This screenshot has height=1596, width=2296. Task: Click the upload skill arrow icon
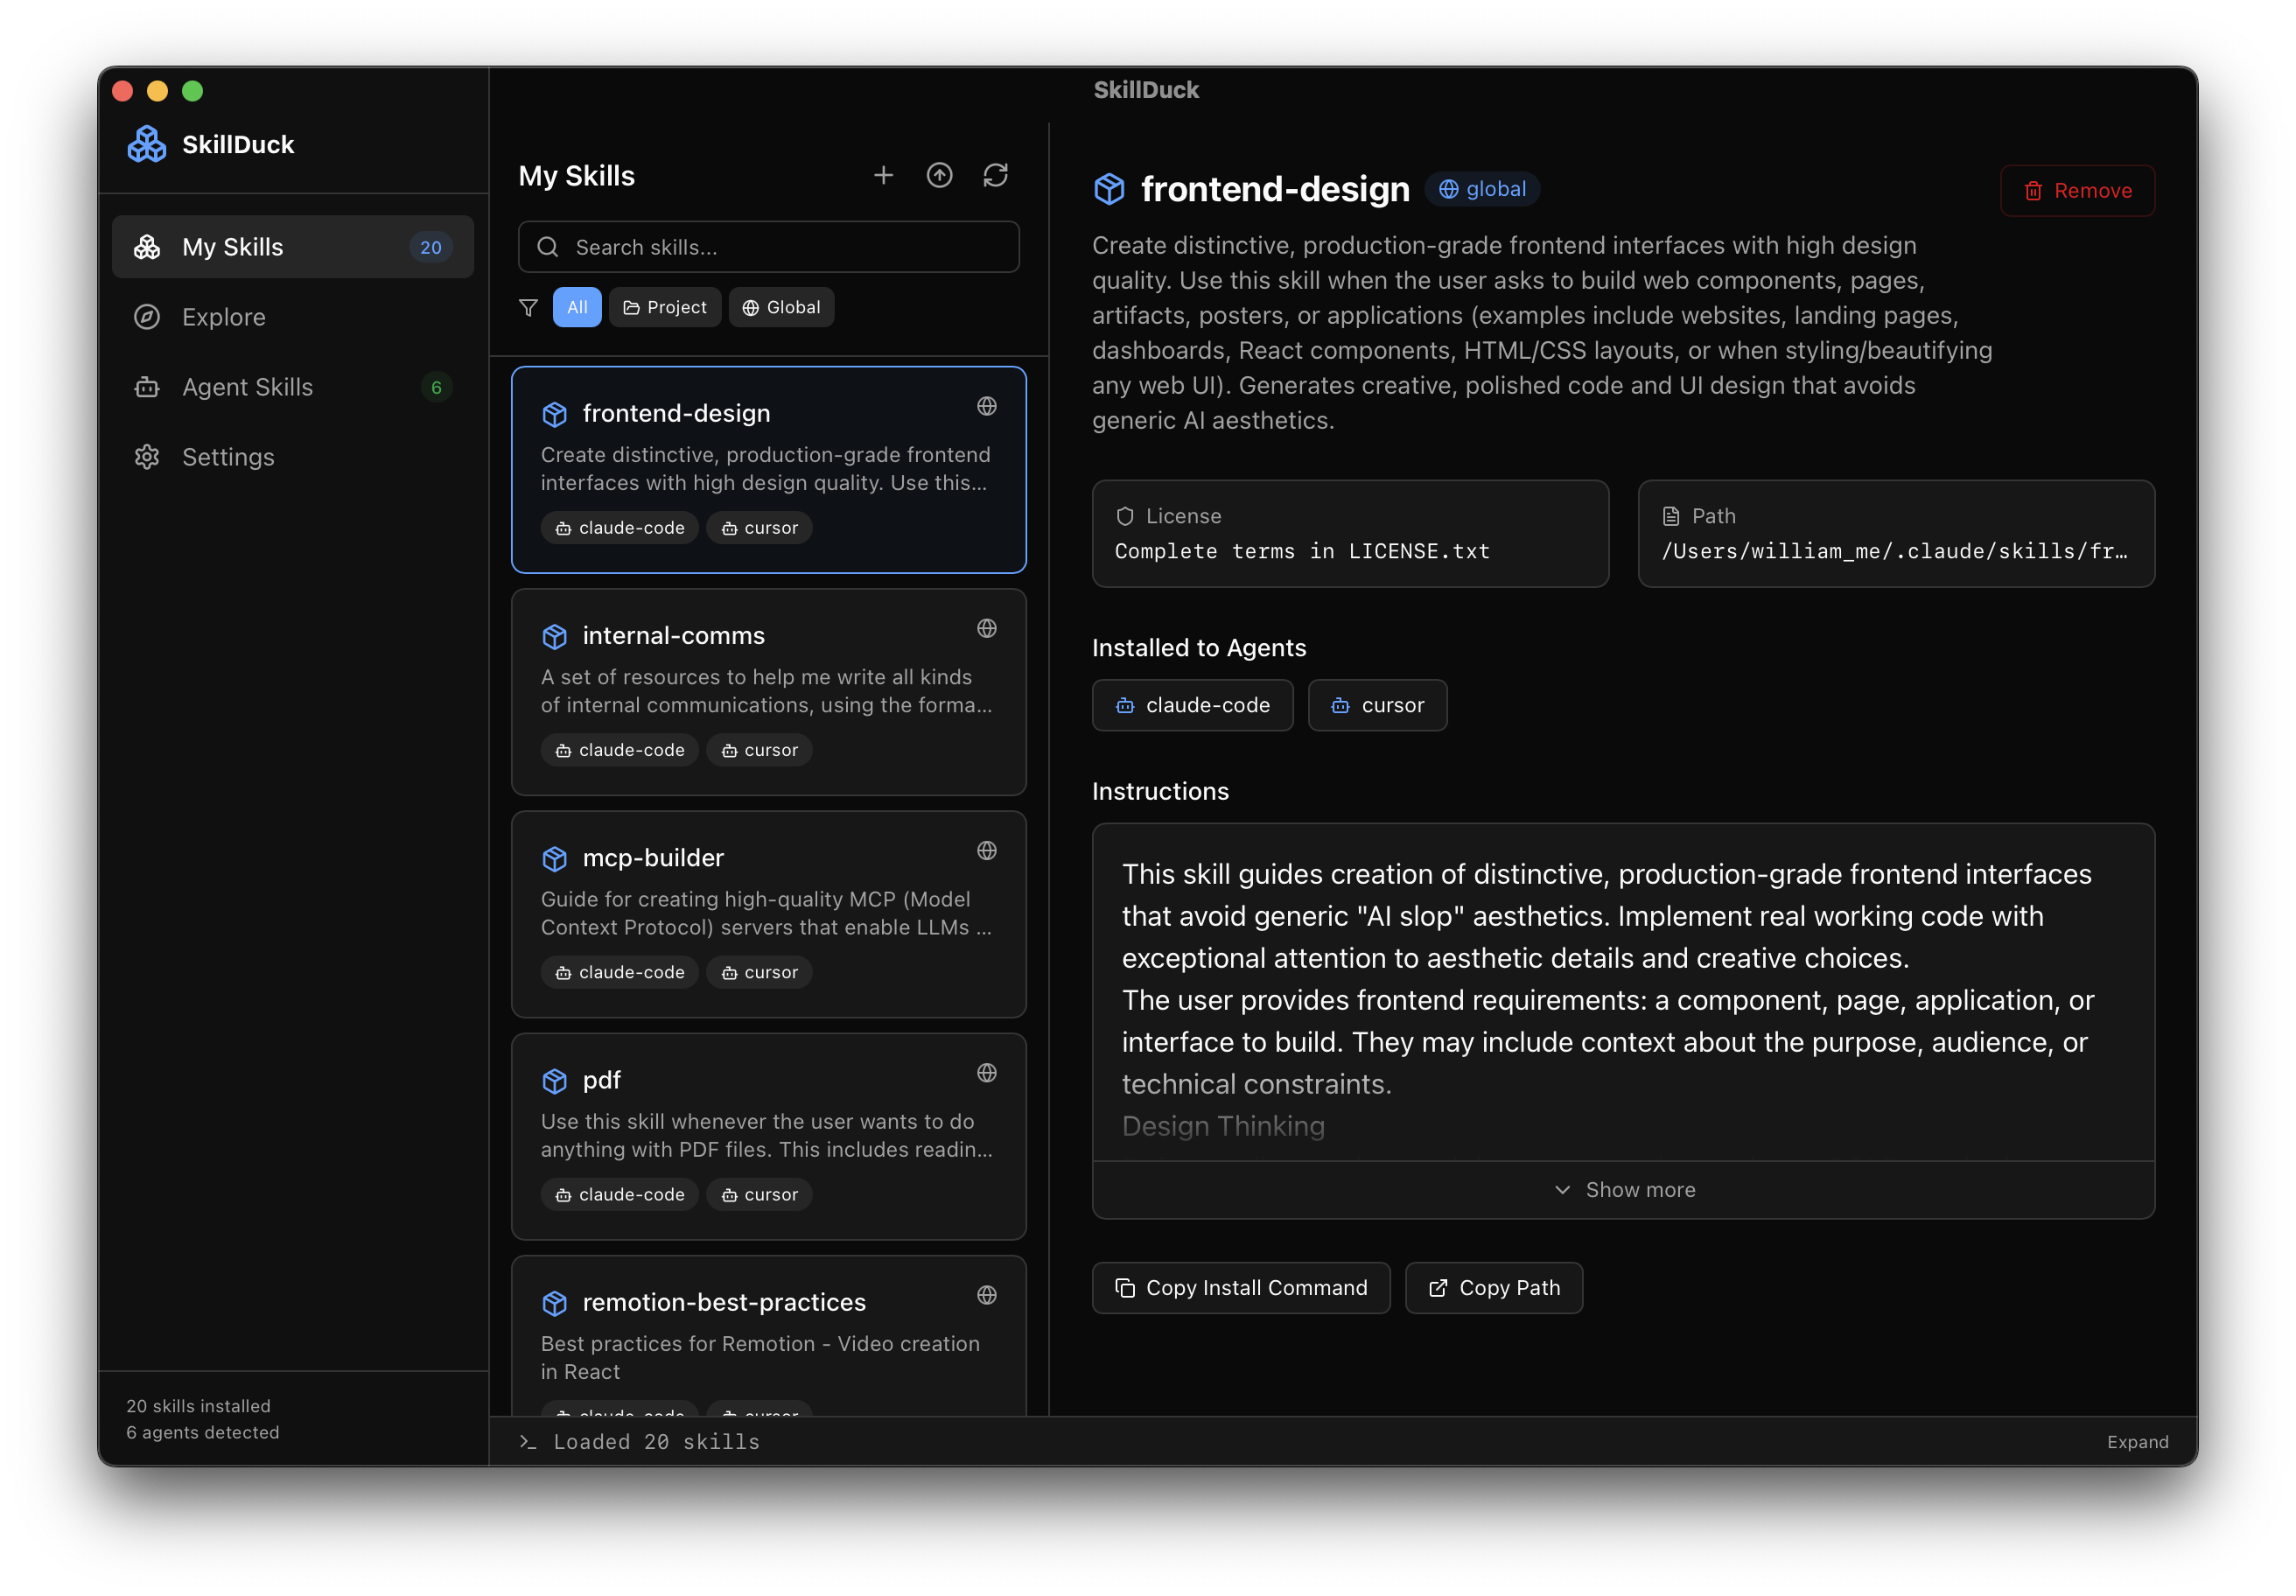coord(940,174)
